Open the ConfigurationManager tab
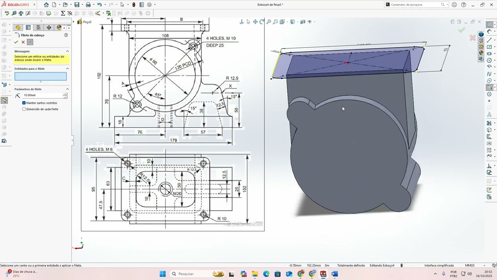Screen dimensions: 497x280 (38, 28)
